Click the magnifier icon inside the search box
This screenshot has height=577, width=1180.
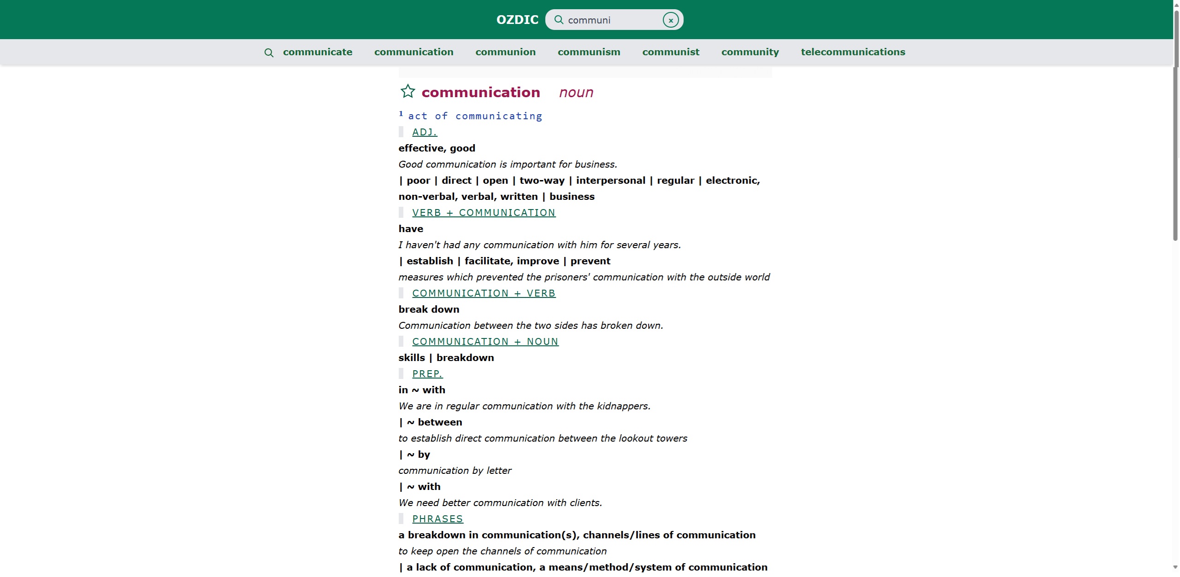click(559, 20)
